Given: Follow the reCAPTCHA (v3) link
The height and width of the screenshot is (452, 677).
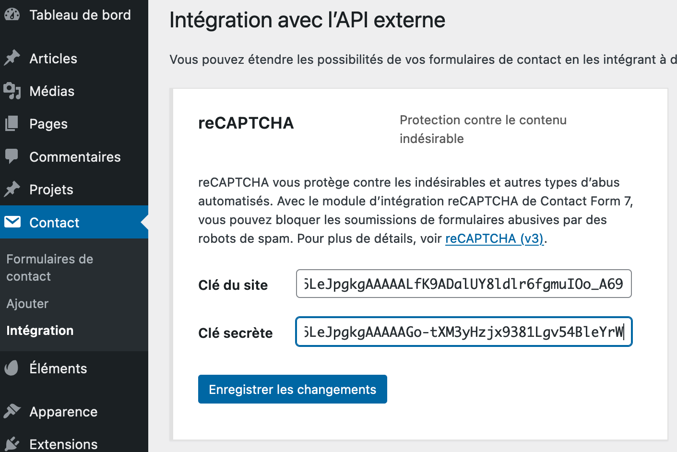Looking at the screenshot, I should coord(494,238).
